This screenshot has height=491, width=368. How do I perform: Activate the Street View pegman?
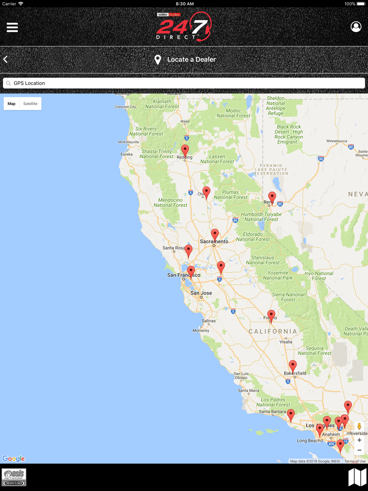(360, 426)
